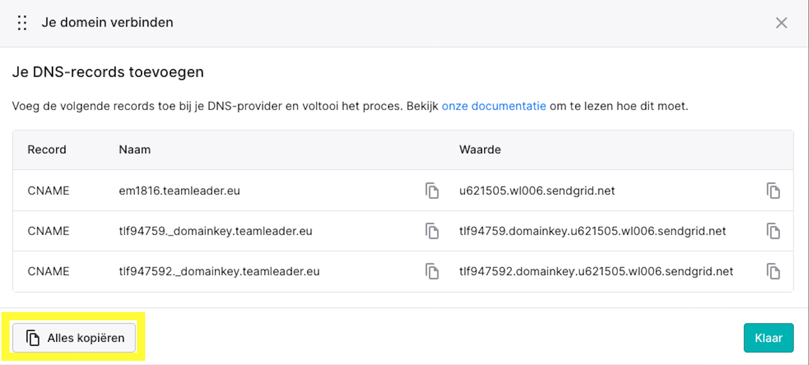
Task: Copy the name em1816.teamleader.eu
Action: click(x=432, y=191)
